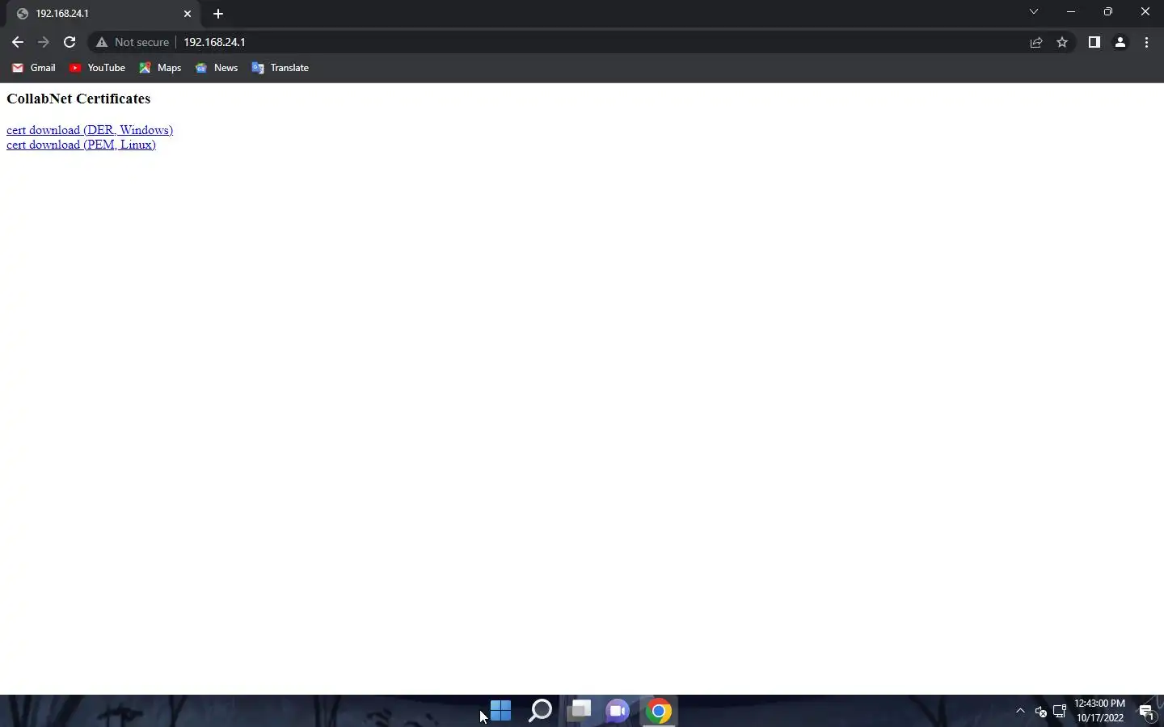The height and width of the screenshot is (727, 1164).
Task: Open the YouTube bookmark
Action: coord(97,68)
